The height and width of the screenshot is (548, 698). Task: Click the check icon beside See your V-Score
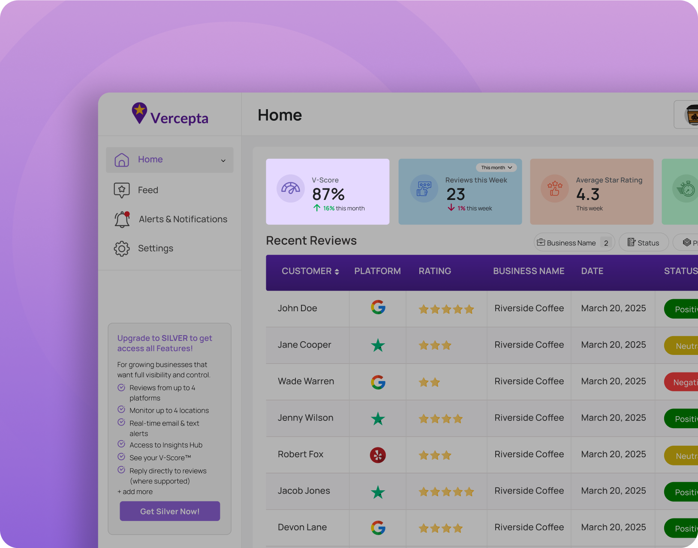coord(121,456)
